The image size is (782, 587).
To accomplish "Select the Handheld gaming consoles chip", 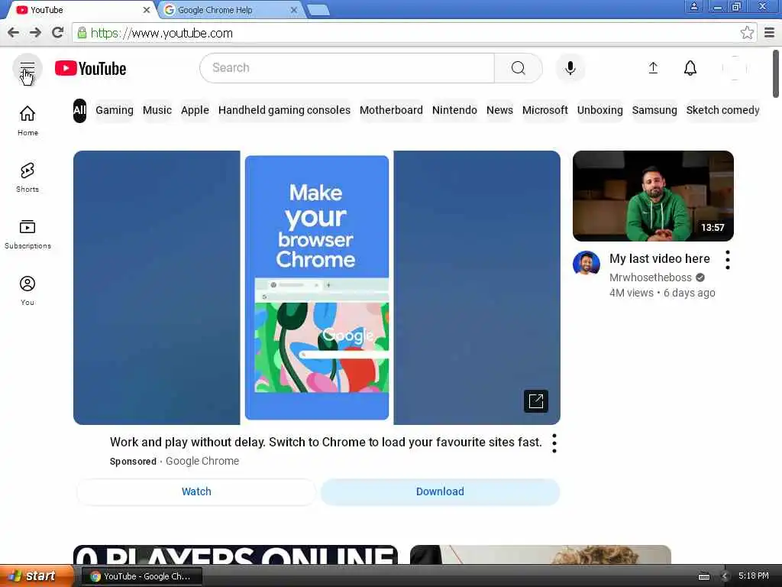I will (x=284, y=110).
